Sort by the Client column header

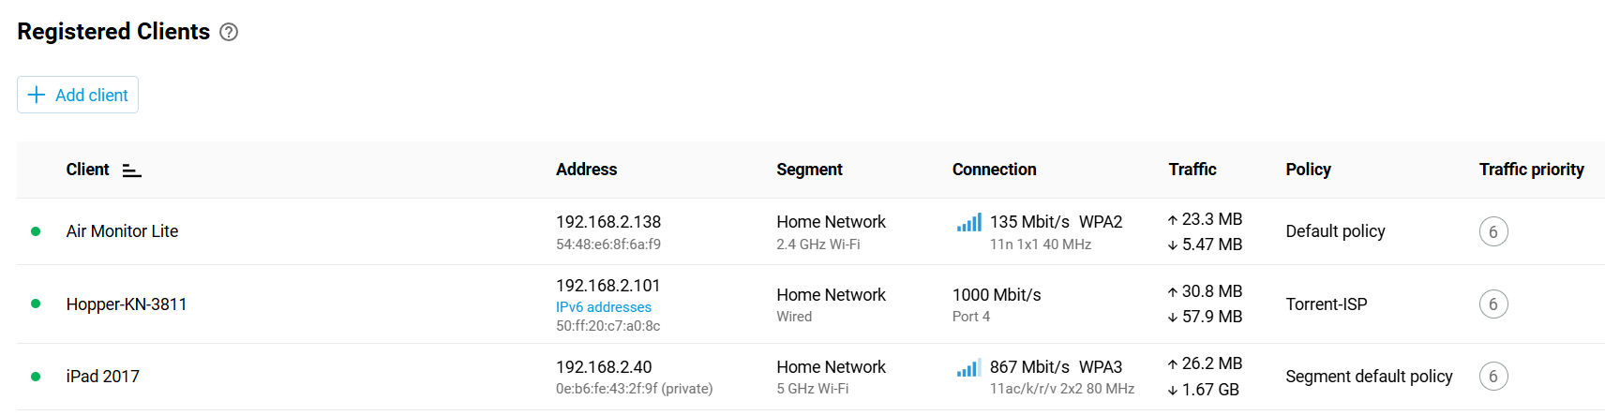[87, 170]
